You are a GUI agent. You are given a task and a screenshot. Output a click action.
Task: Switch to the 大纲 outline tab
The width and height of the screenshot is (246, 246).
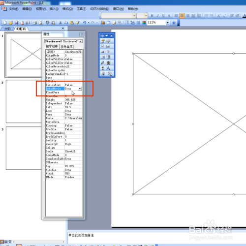(7, 29)
